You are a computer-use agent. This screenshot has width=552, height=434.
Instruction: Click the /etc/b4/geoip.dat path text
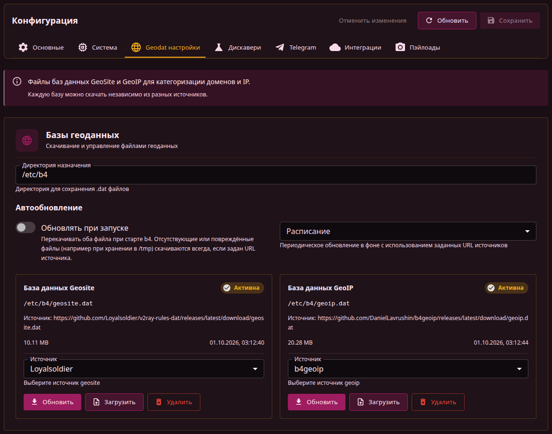(x=319, y=304)
